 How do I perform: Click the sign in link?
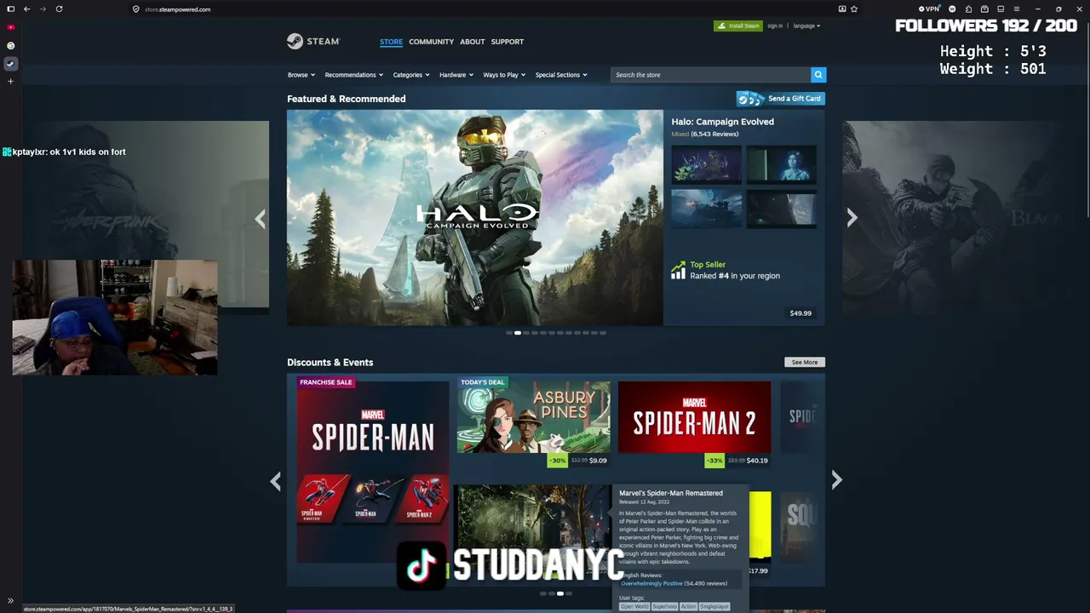pos(775,26)
